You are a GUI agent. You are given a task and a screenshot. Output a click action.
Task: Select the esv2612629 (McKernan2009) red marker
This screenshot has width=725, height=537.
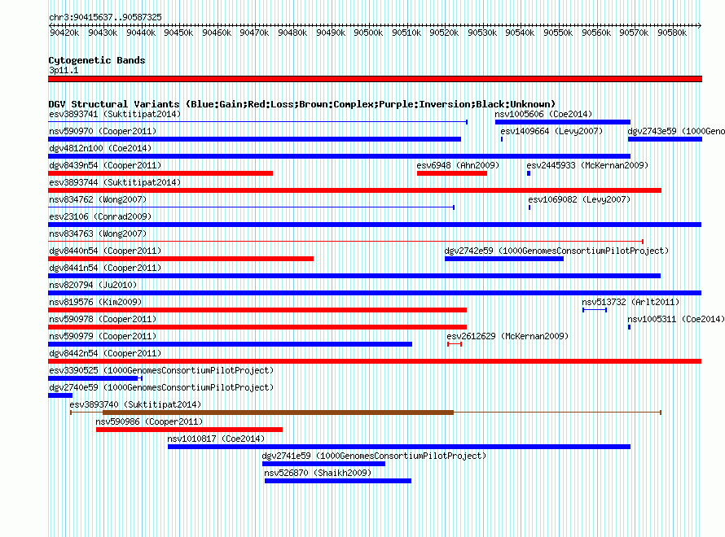click(455, 344)
